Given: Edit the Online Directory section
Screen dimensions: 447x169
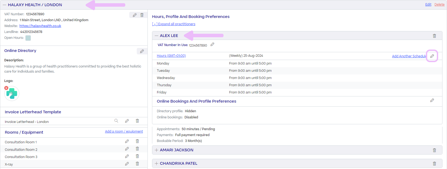Looking at the screenshot, I should coord(142,51).
